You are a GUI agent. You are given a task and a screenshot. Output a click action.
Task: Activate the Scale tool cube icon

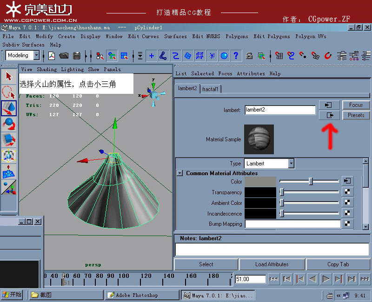click(x=9, y=140)
